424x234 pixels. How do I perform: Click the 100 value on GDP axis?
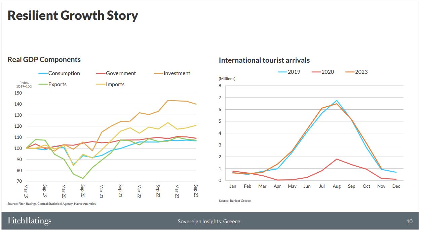pos(18,148)
